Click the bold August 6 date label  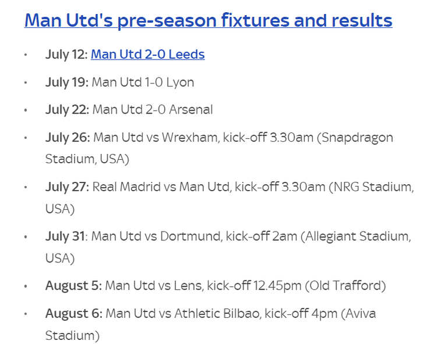tap(73, 314)
